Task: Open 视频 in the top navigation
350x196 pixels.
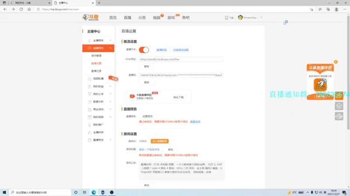Action: tap(157, 17)
